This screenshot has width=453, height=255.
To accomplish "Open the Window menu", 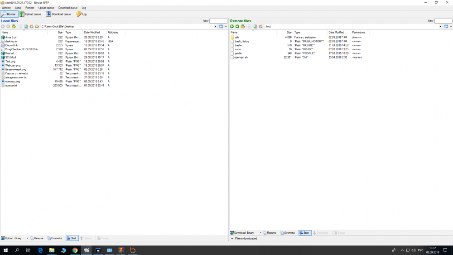I will (x=6, y=8).
